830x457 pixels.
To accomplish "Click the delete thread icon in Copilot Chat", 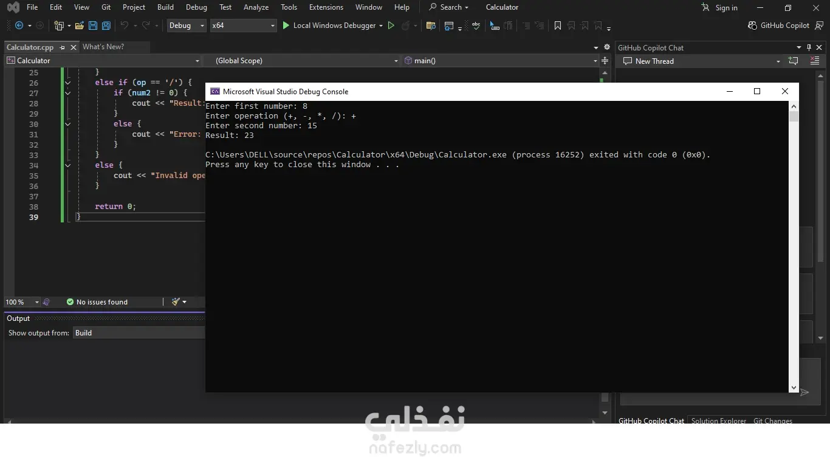I will pyautogui.click(x=815, y=61).
